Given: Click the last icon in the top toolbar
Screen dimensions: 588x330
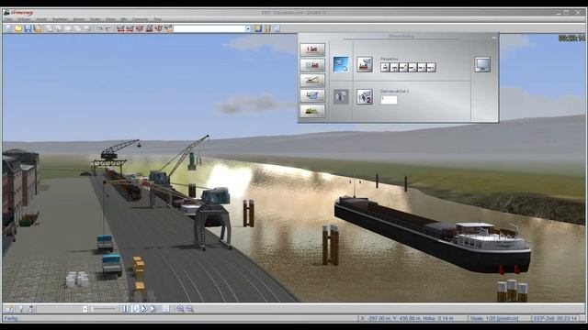Looking at the screenshot, I should pos(277,28).
